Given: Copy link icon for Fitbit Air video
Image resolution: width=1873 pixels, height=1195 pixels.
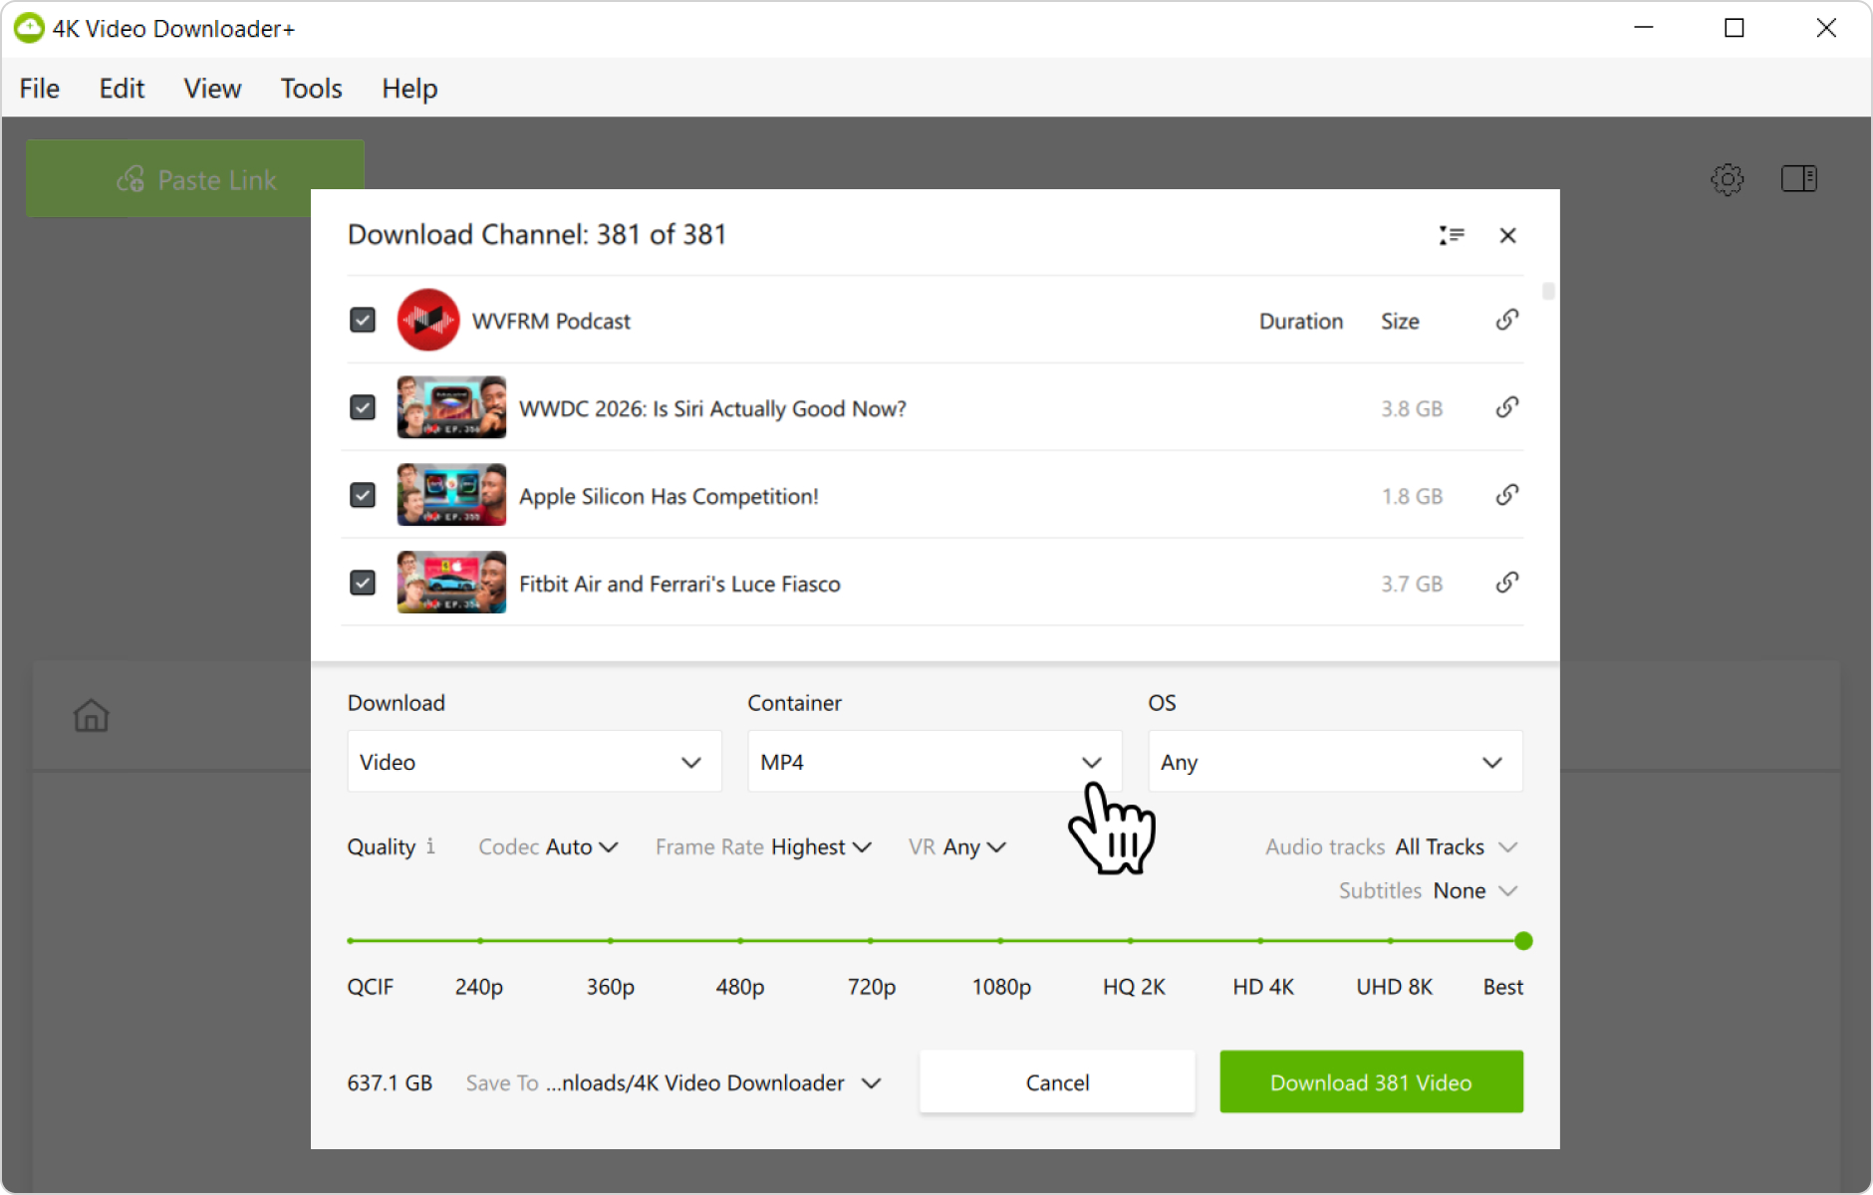Looking at the screenshot, I should pyautogui.click(x=1506, y=583).
